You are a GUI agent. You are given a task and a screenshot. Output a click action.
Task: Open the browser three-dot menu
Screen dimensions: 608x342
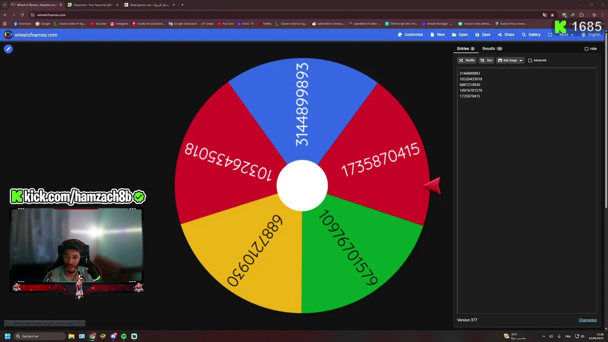[603, 15]
